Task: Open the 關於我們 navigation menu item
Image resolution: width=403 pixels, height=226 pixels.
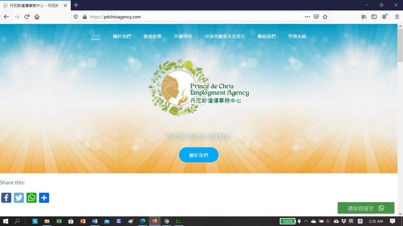Action: (x=122, y=36)
